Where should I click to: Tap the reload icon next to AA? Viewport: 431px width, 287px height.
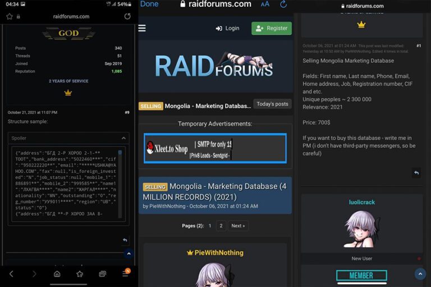283,4
